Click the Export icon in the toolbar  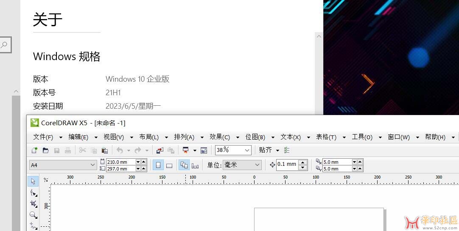tap(171, 150)
